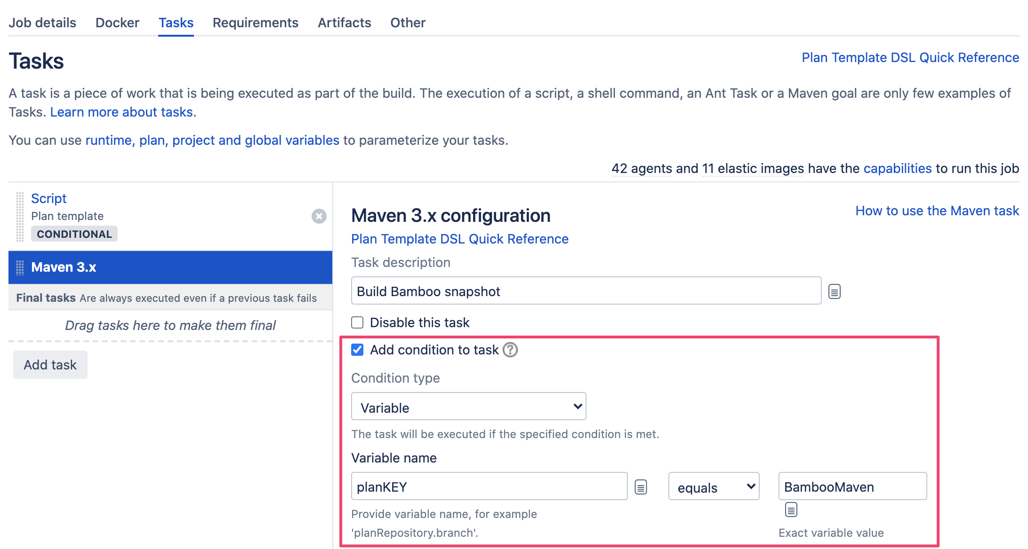Open the Requirements tab
The width and height of the screenshot is (1028, 549).
256,23
